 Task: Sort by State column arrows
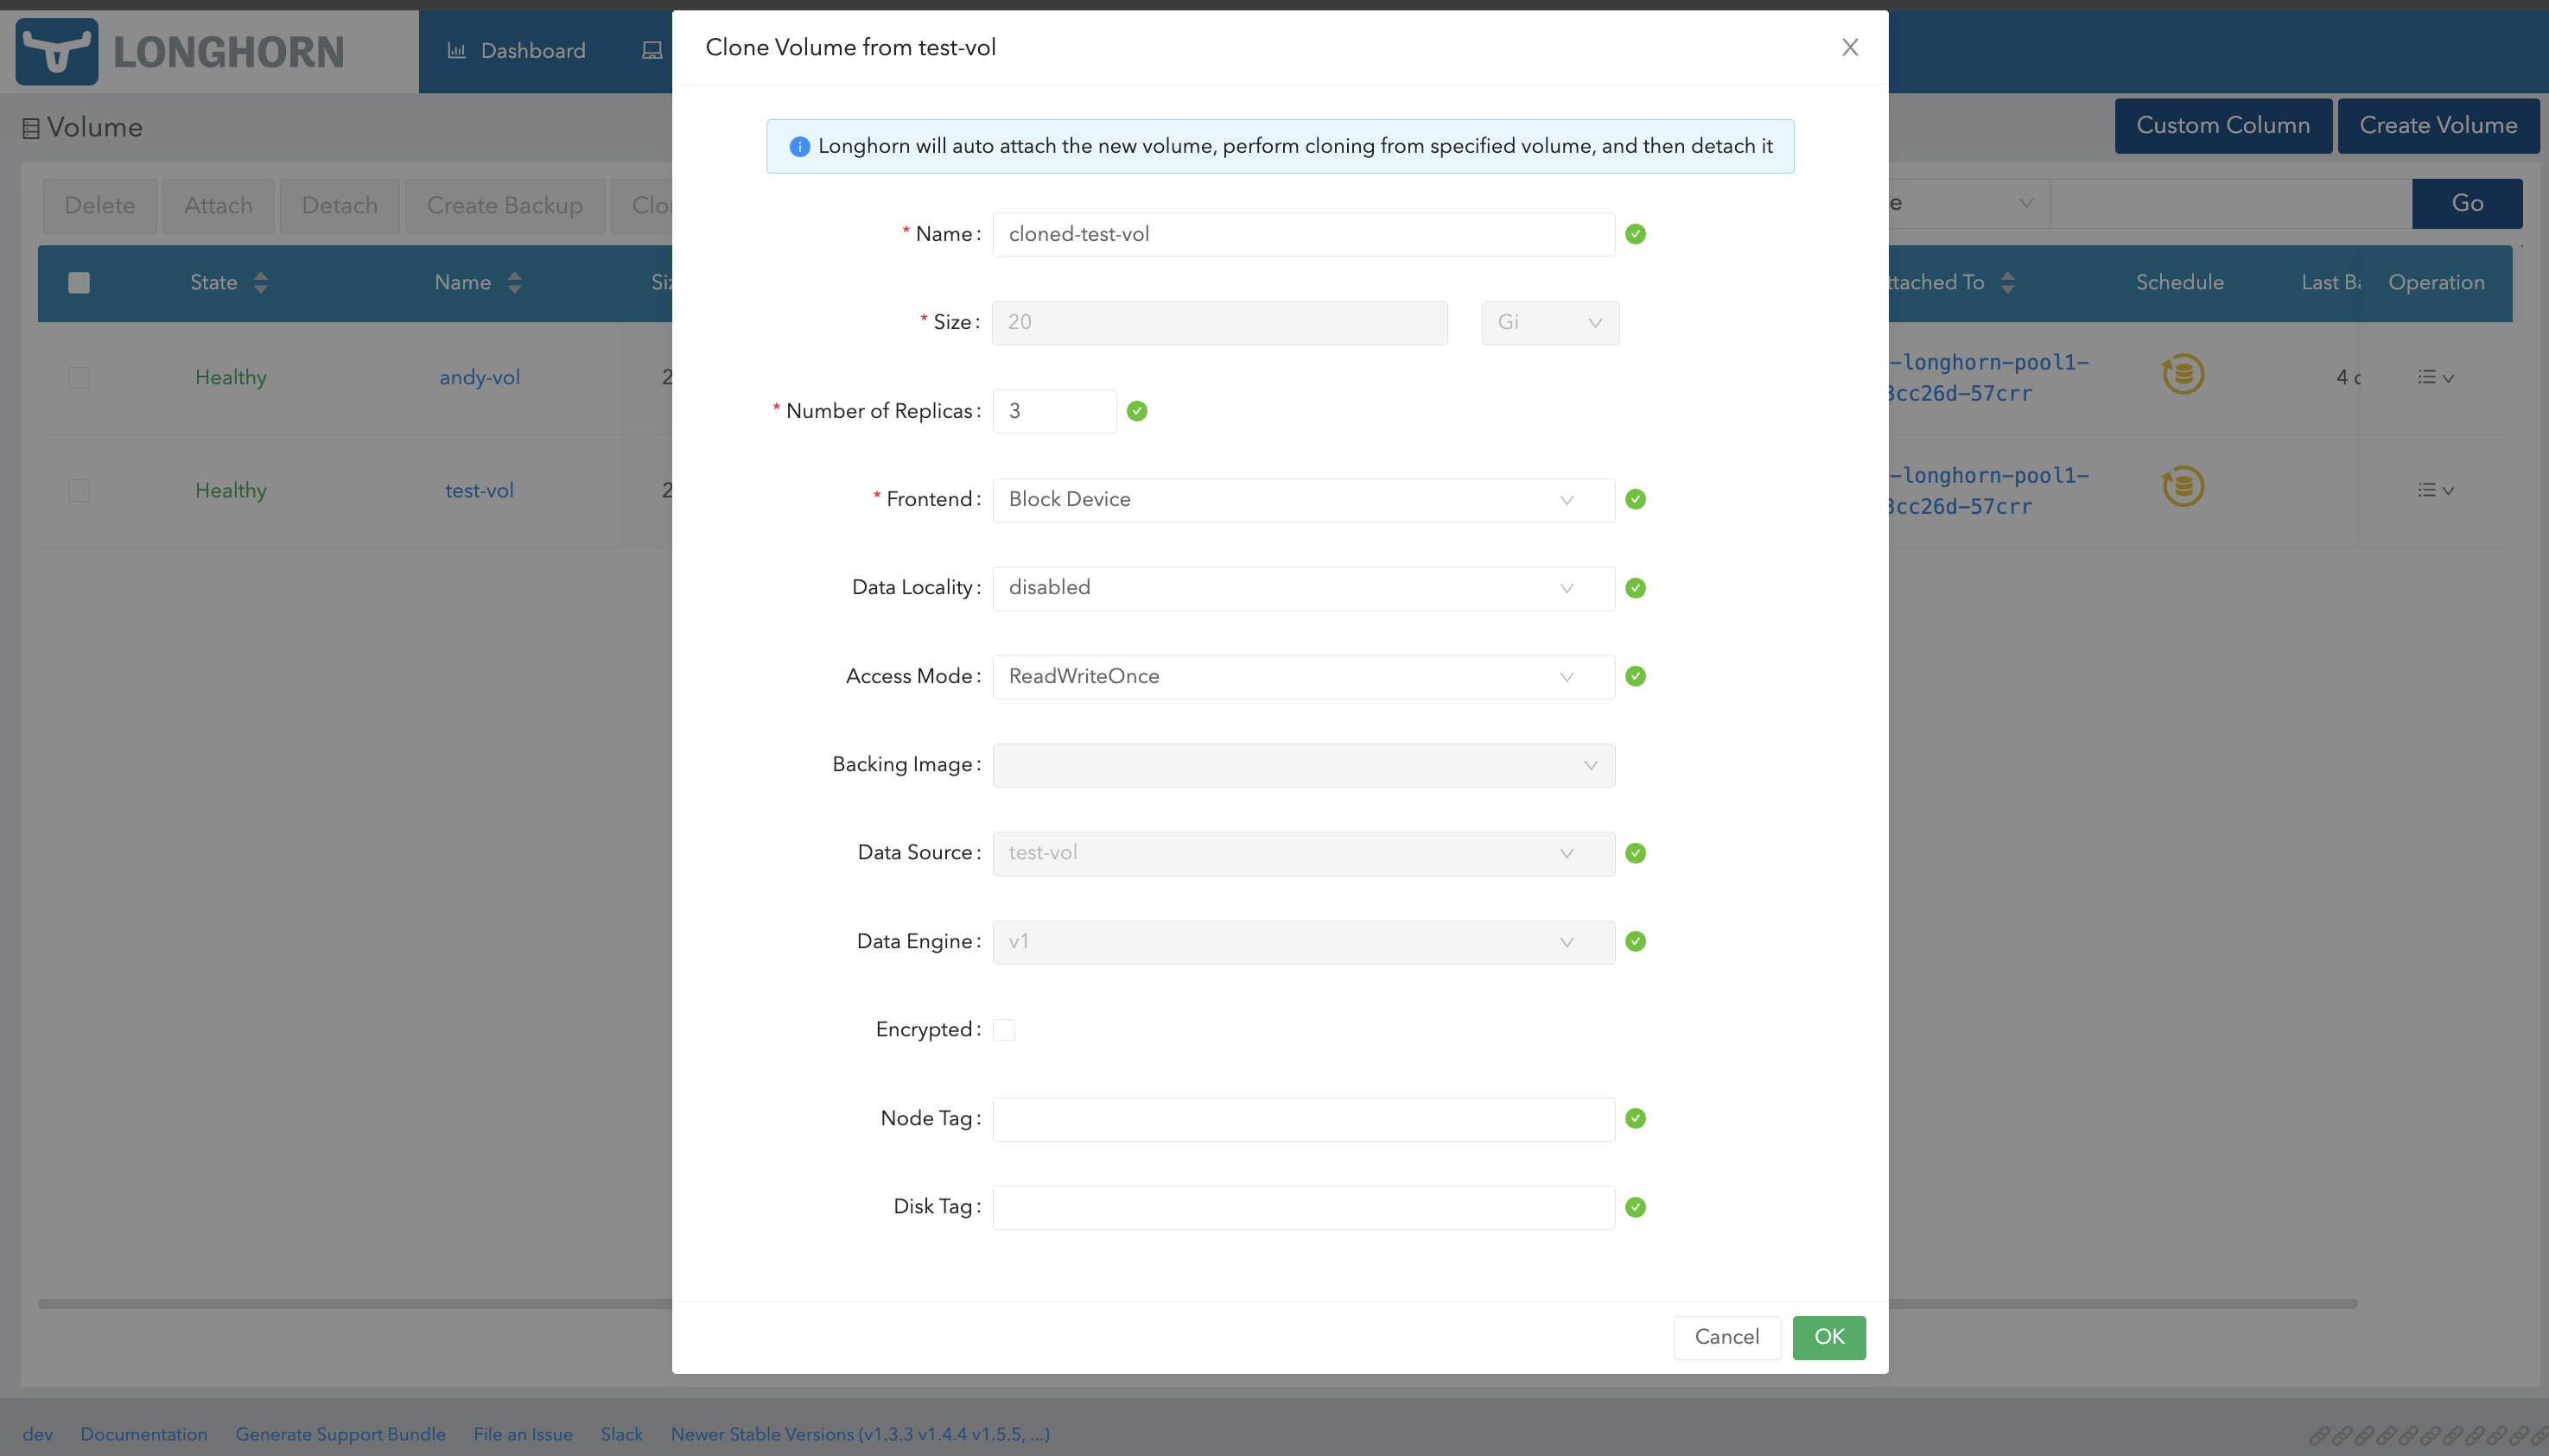coord(260,282)
